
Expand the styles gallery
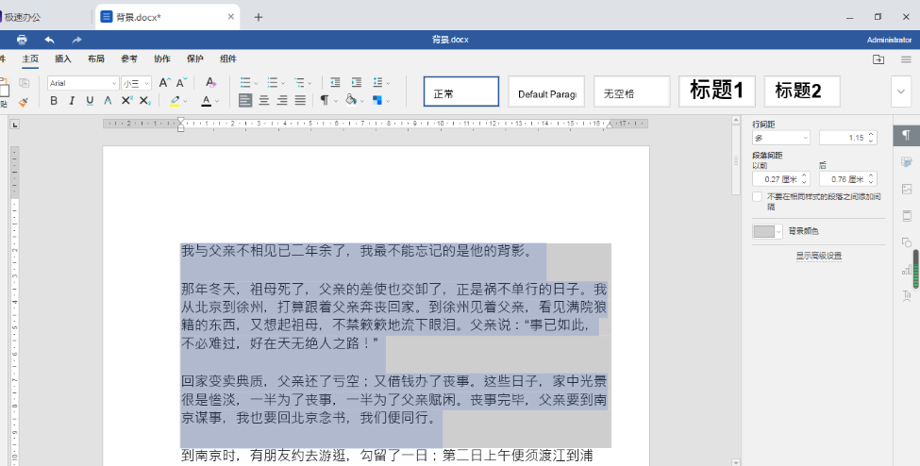tap(901, 92)
